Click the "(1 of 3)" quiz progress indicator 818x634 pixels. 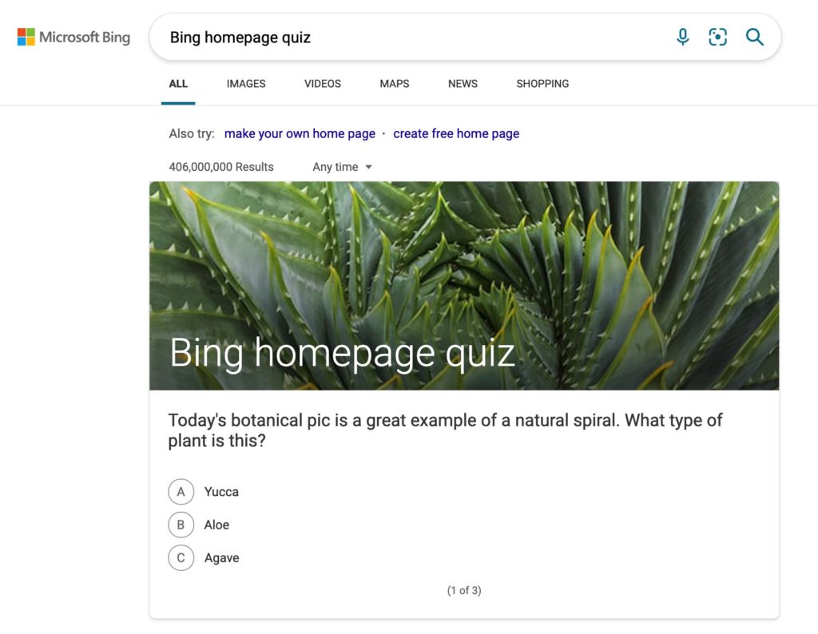tap(464, 591)
